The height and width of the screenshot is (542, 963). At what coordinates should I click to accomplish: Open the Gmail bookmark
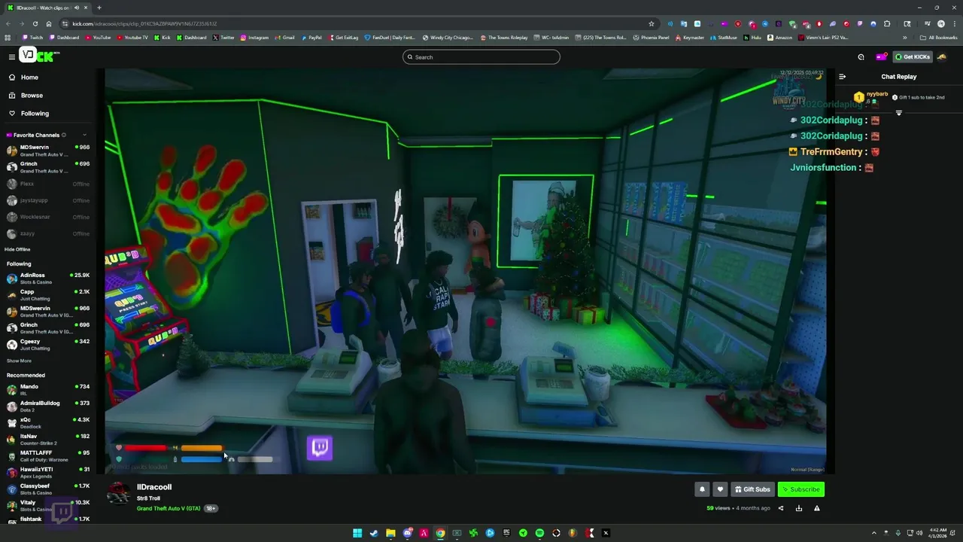pos(285,38)
